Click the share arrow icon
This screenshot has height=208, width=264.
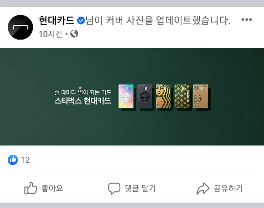coord(203,188)
